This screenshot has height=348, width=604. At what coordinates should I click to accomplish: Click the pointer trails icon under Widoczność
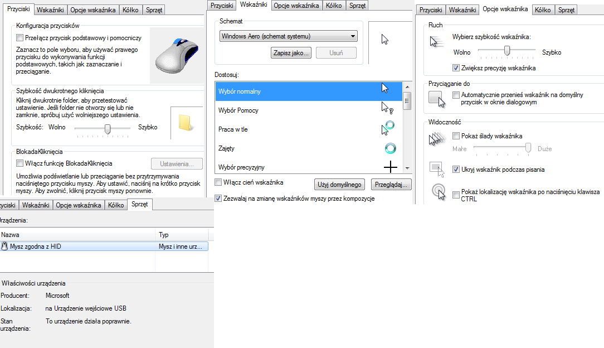437,139
